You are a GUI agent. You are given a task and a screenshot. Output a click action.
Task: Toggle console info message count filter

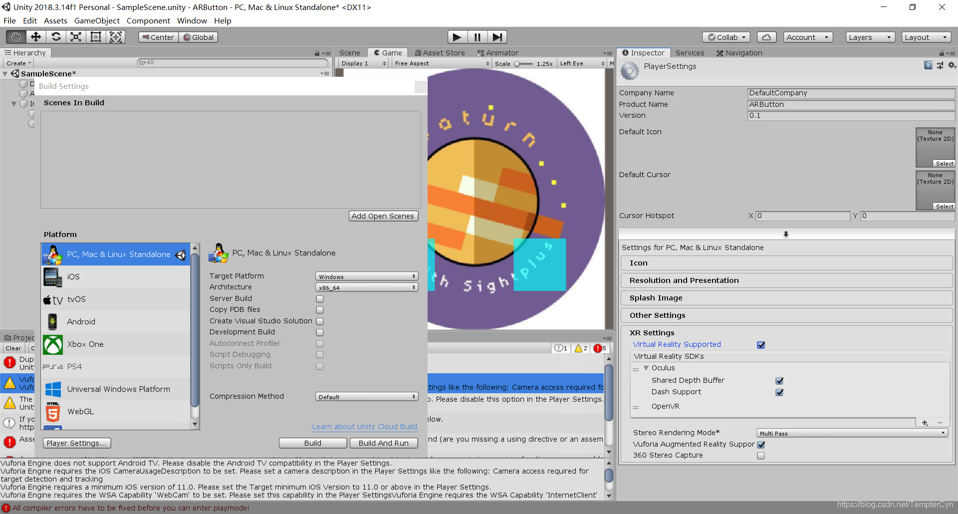click(x=561, y=348)
